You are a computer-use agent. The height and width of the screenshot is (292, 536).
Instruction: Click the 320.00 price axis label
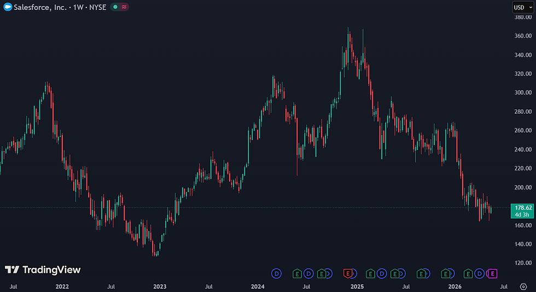(x=523, y=73)
